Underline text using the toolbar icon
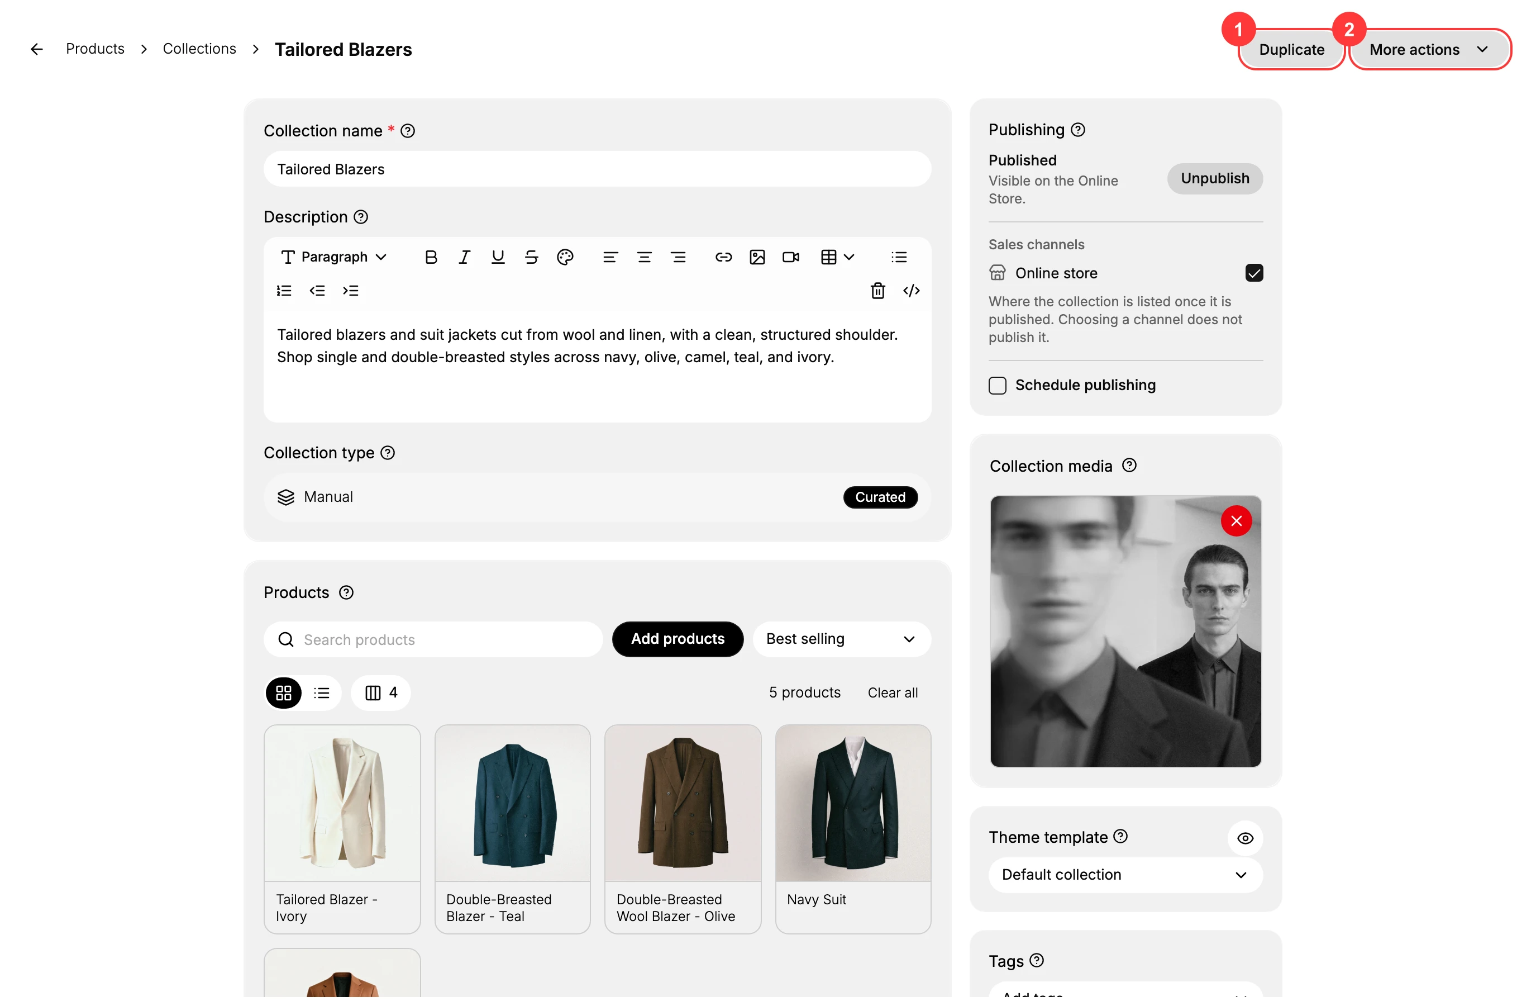This screenshot has height=1006, width=1536. tap(498, 258)
